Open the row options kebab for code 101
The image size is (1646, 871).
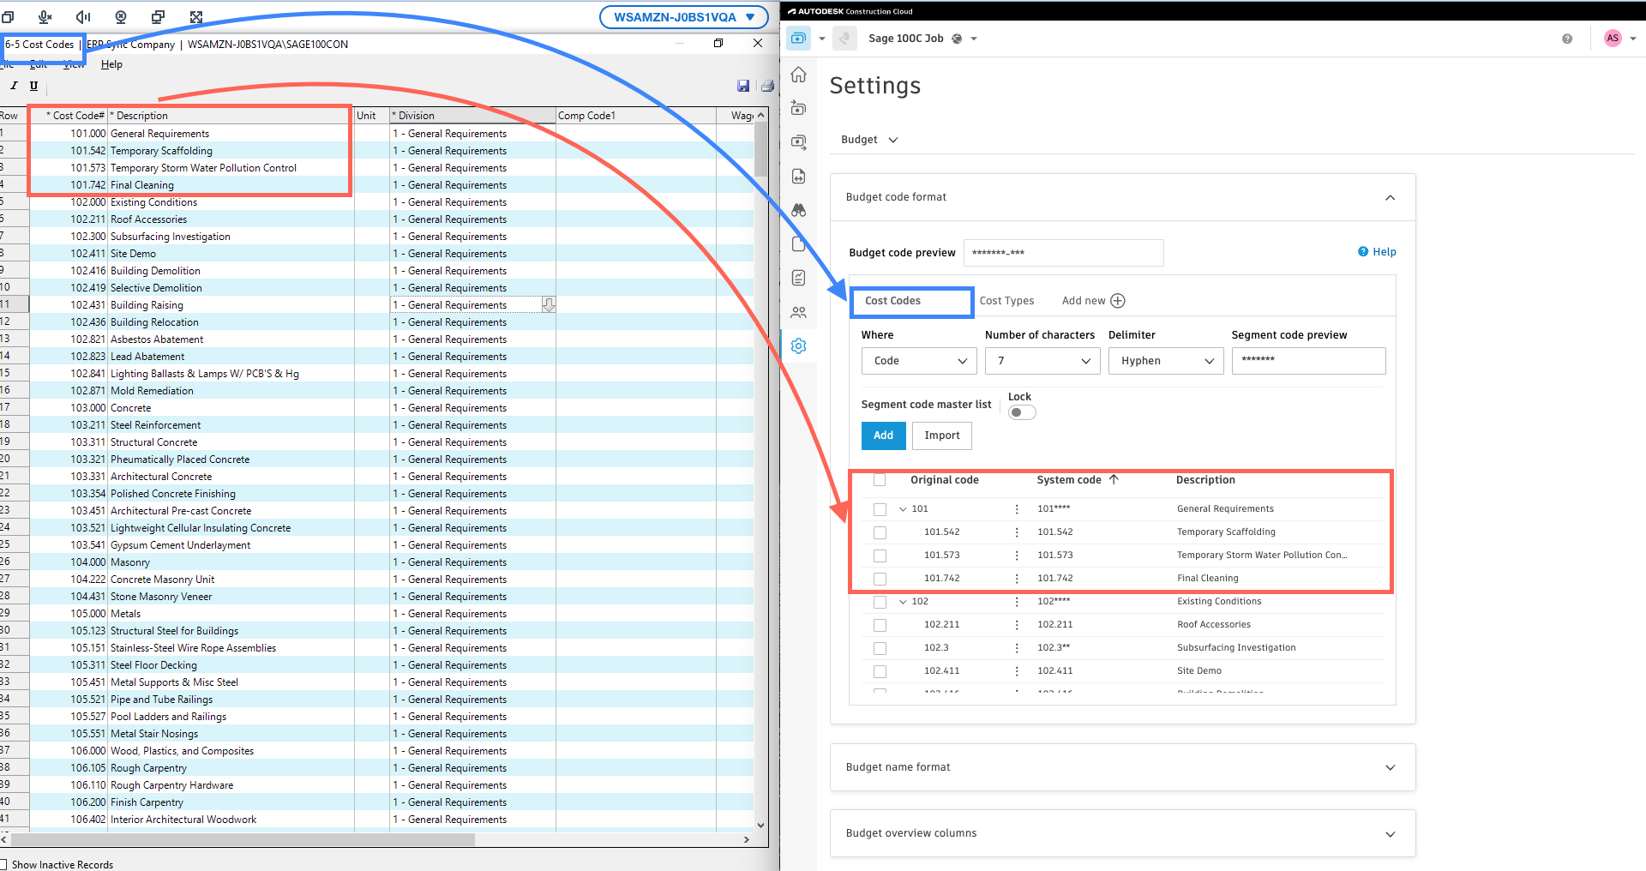[1017, 509]
